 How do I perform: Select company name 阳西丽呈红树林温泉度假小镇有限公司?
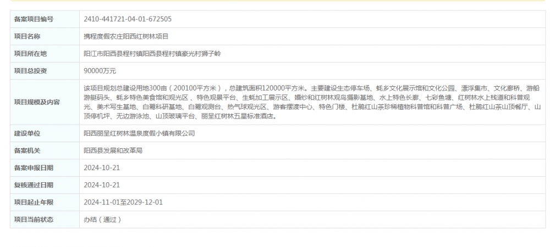(x=139, y=133)
